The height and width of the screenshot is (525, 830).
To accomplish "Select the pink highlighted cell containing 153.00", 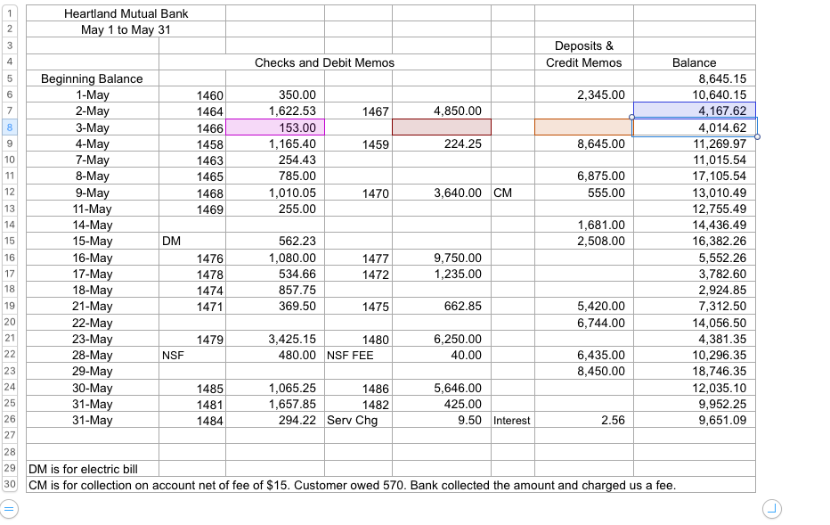I will (276, 127).
